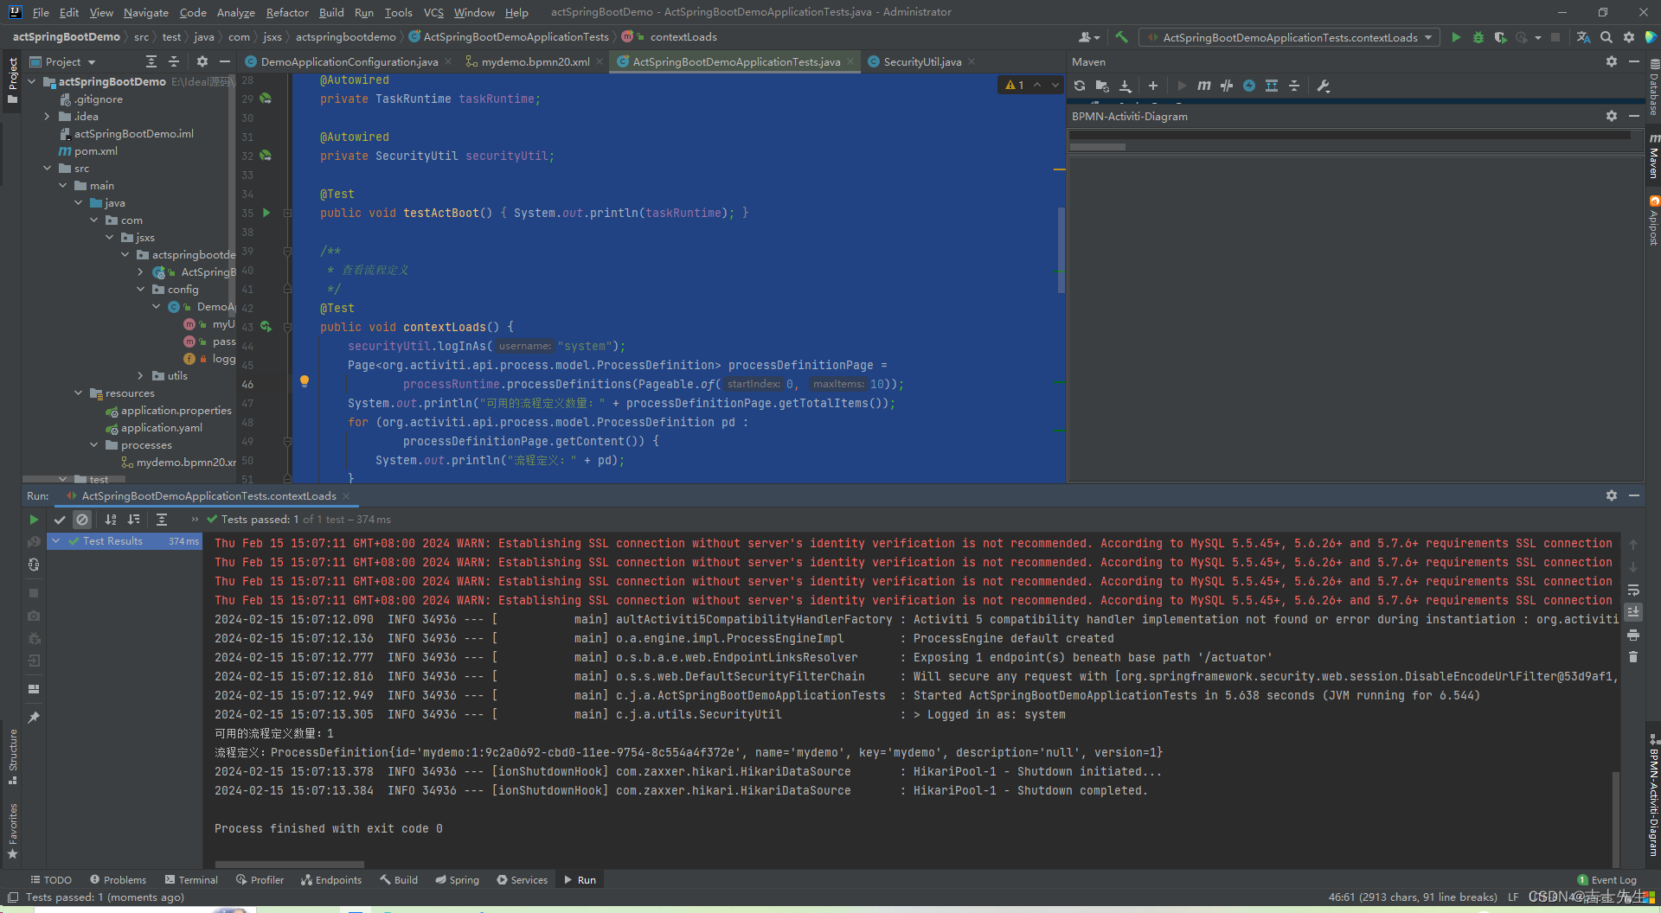Open the Spring tool window

[x=457, y=880]
